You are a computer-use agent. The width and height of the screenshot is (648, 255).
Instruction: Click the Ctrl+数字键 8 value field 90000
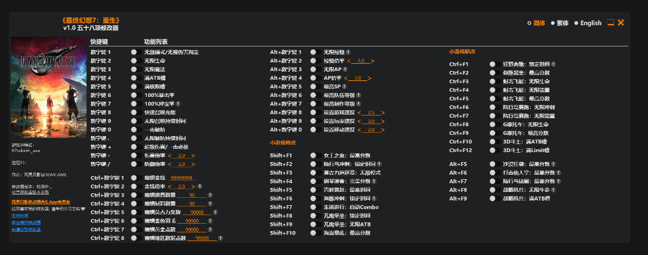pos(202,238)
